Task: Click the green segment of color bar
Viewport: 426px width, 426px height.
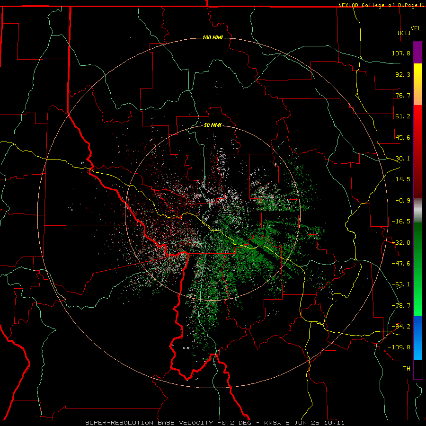Action: click(418, 269)
